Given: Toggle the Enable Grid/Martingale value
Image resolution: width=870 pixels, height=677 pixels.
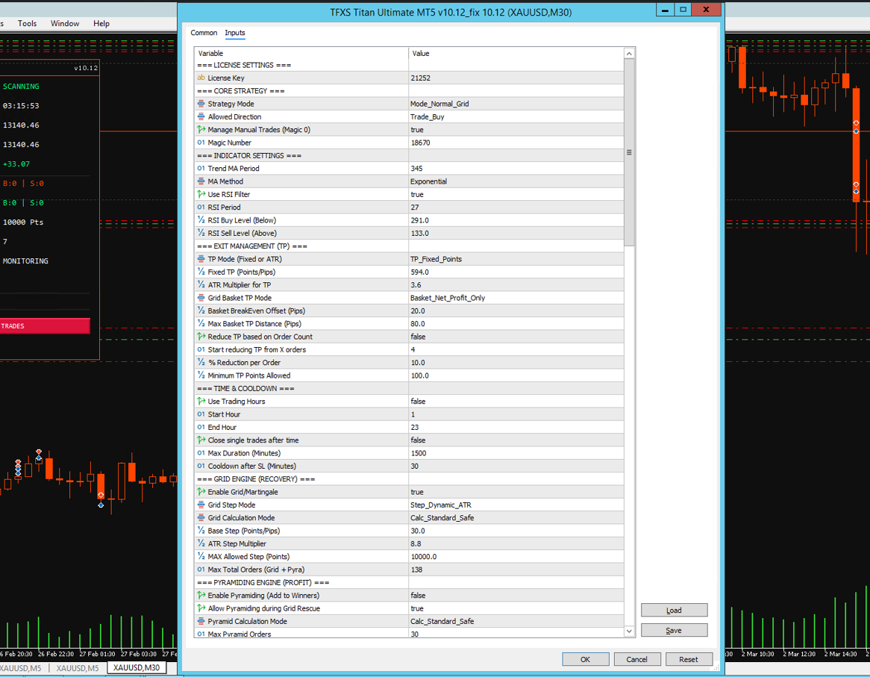Looking at the screenshot, I should pos(516,492).
